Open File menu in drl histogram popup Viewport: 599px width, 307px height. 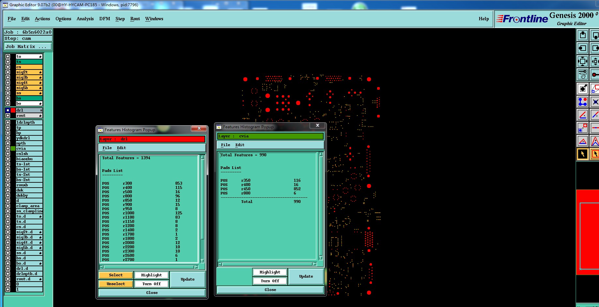coord(107,148)
